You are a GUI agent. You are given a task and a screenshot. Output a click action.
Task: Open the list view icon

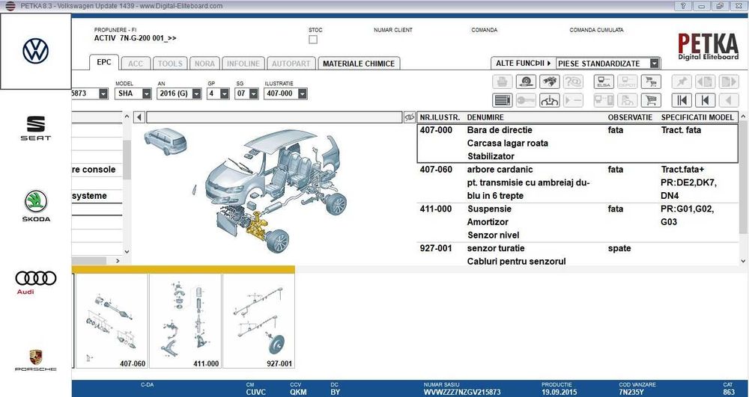pyautogui.click(x=502, y=101)
